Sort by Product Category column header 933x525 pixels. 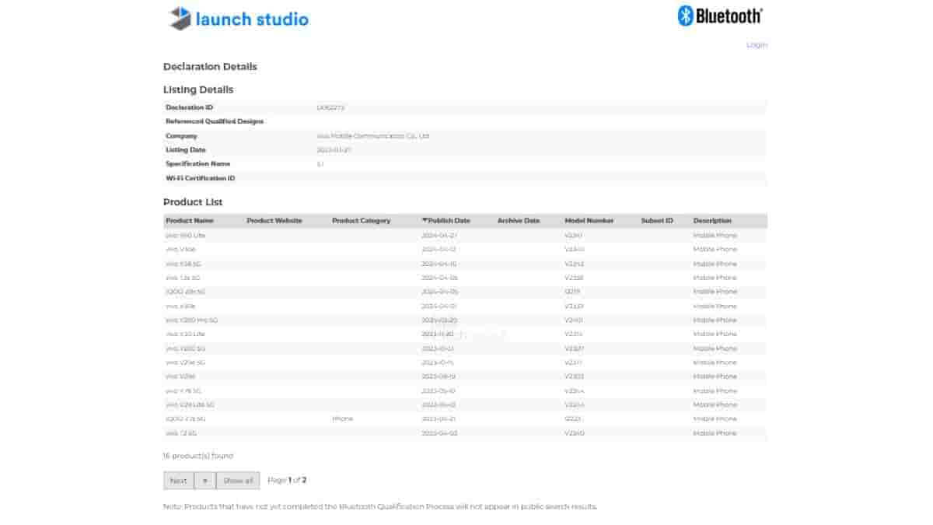[x=361, y=221]
